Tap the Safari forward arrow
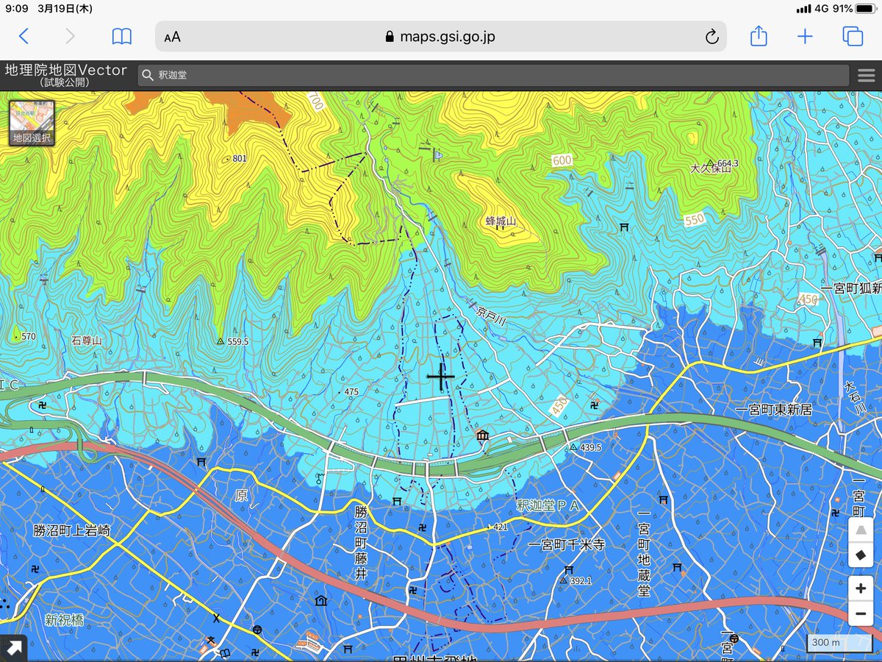Viewport: 882px width, 662px height. (x=71, y=36)
